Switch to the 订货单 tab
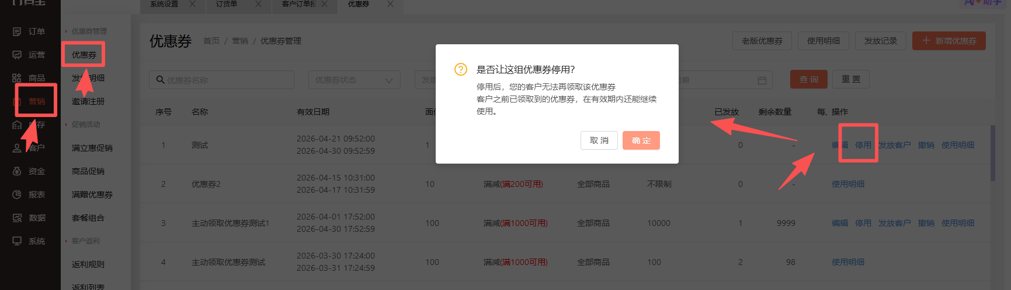Screen dimensions: 1011x290 (x=227, y=4)
